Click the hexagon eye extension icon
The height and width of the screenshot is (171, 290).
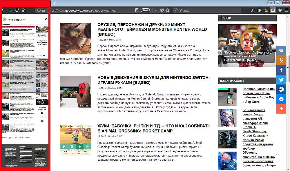(x=280, y=10)
